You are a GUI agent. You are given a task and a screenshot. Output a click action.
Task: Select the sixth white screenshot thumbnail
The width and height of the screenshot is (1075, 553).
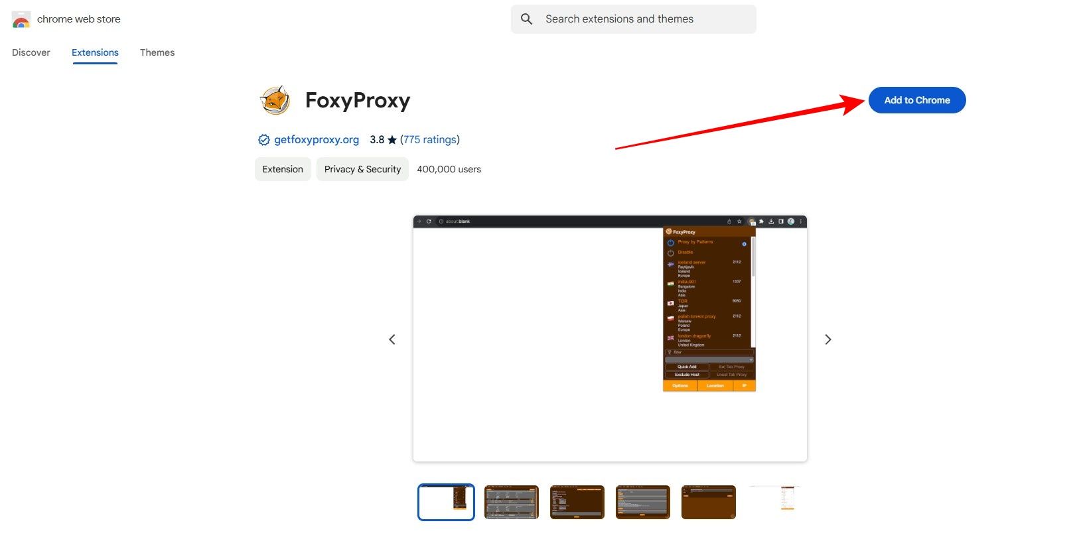774,502
